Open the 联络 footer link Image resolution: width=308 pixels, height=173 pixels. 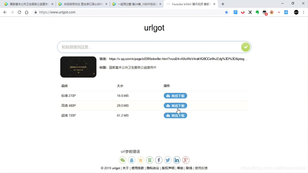(189, 168)
